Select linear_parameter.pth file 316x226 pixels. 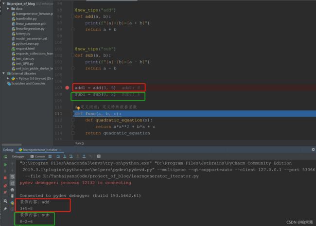[29, 23]
